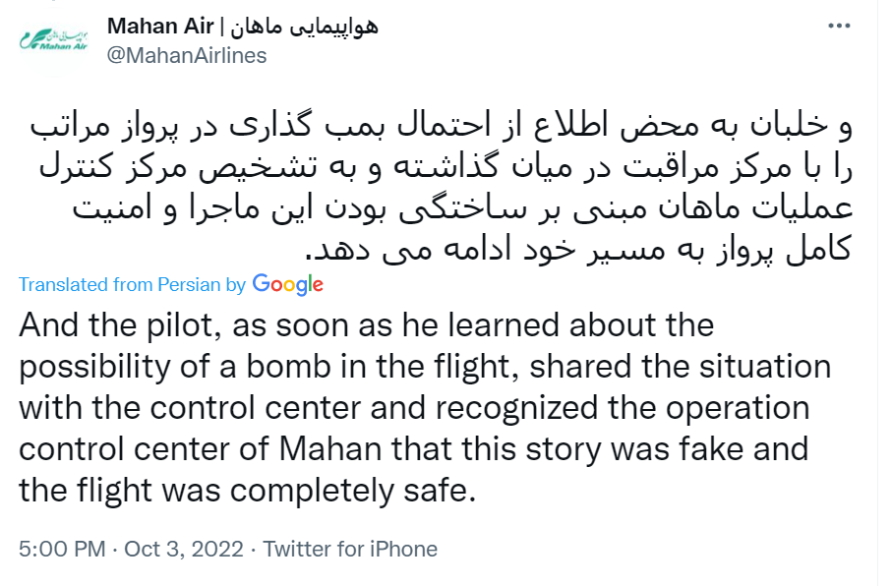Click the "Translated from Persian by" label

[x=132, y=285]
